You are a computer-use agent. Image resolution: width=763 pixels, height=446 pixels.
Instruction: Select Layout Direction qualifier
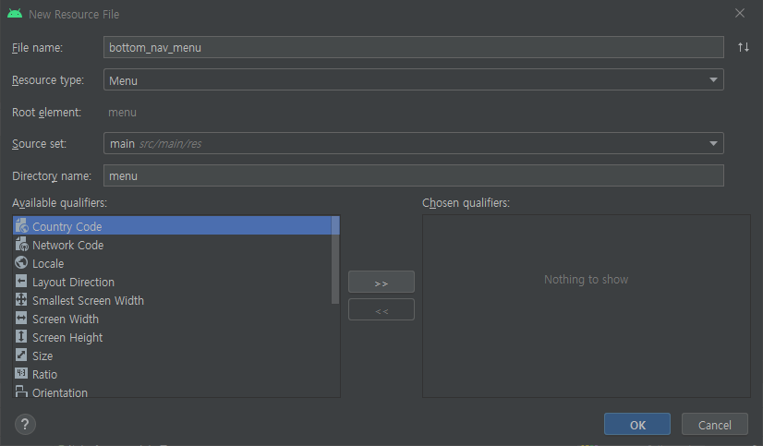(172, 282)
